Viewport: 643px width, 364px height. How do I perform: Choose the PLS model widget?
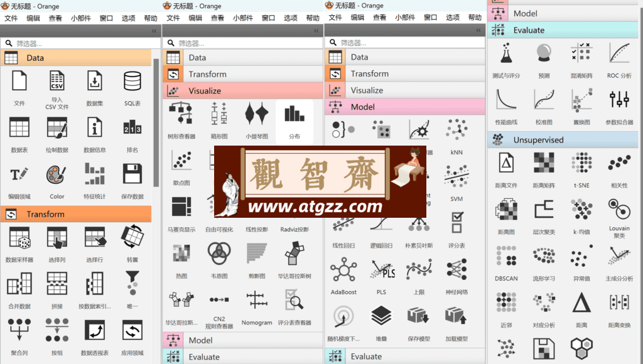tap(381, 269)
